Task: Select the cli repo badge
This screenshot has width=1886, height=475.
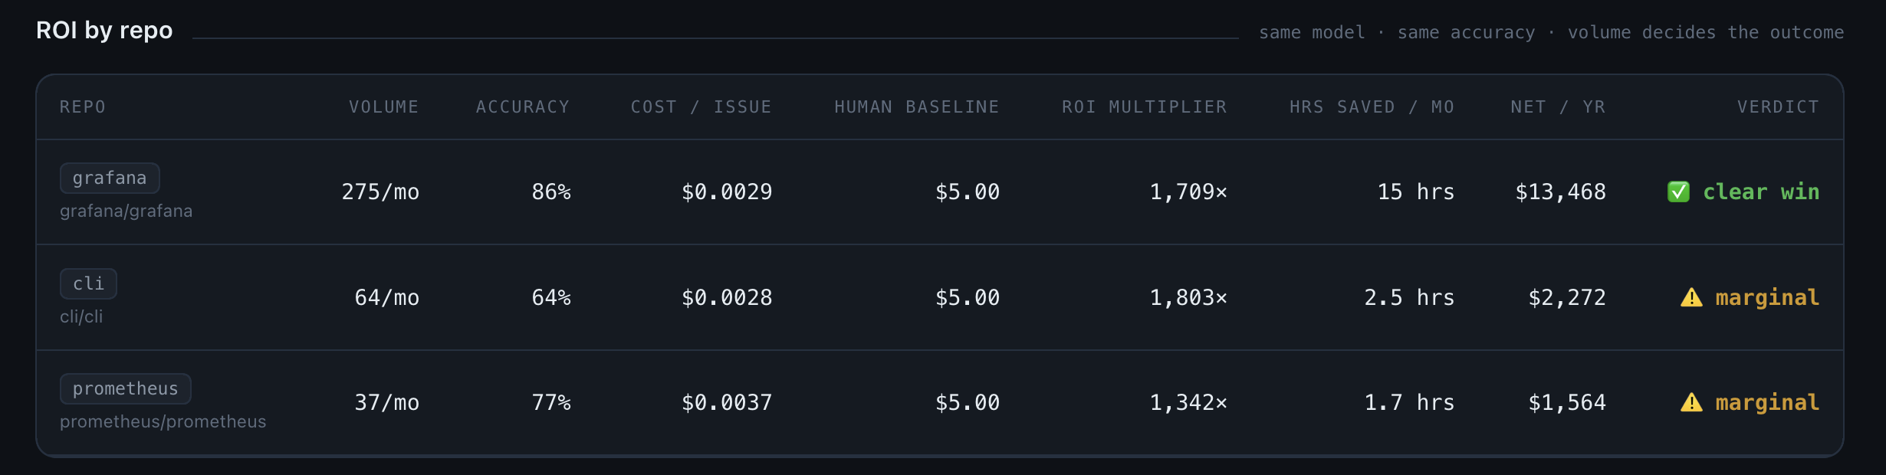Action: point(88,283)
